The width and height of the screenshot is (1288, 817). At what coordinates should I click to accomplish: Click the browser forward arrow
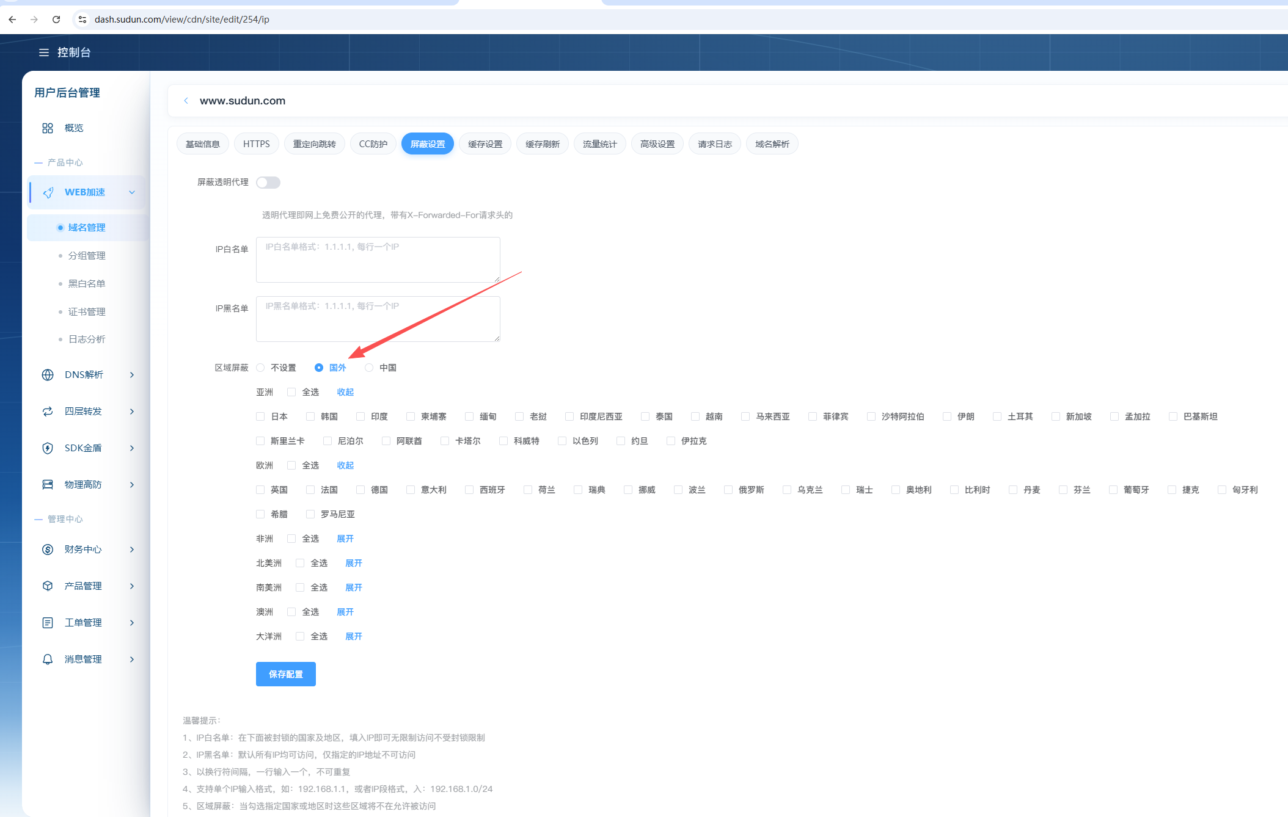[34, 20]
